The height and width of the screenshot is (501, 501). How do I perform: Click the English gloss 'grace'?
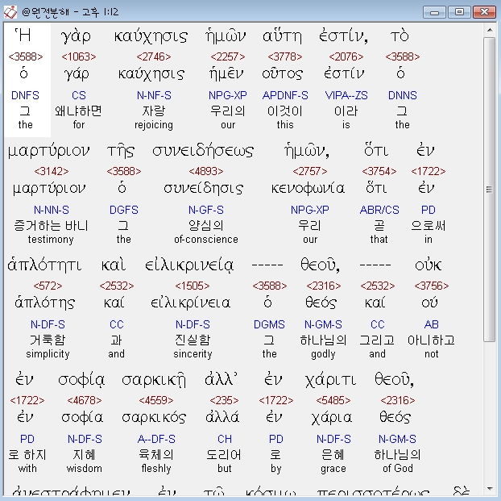(x=333, y=469)
